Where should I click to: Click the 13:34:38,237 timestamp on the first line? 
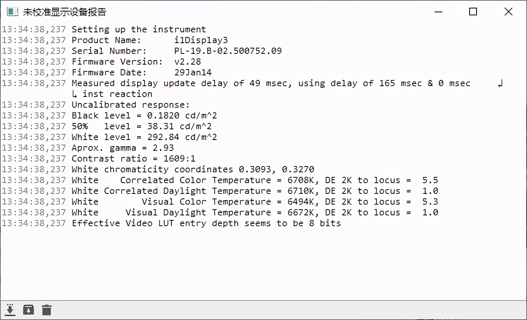click(x=34, y=29)
